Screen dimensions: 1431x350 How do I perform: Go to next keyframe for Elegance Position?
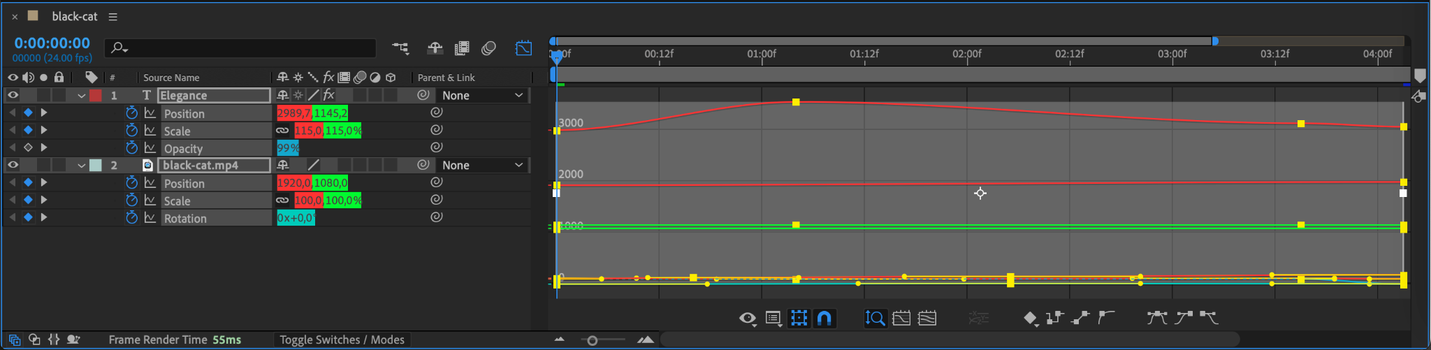(44, 112)
